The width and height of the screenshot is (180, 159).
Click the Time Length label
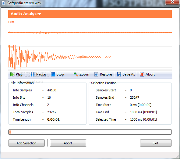click(x=22, y=119)
